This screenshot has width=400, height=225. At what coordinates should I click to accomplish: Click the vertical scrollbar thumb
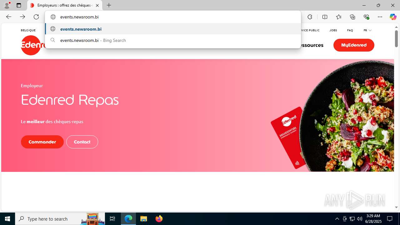tap(396, 38)
